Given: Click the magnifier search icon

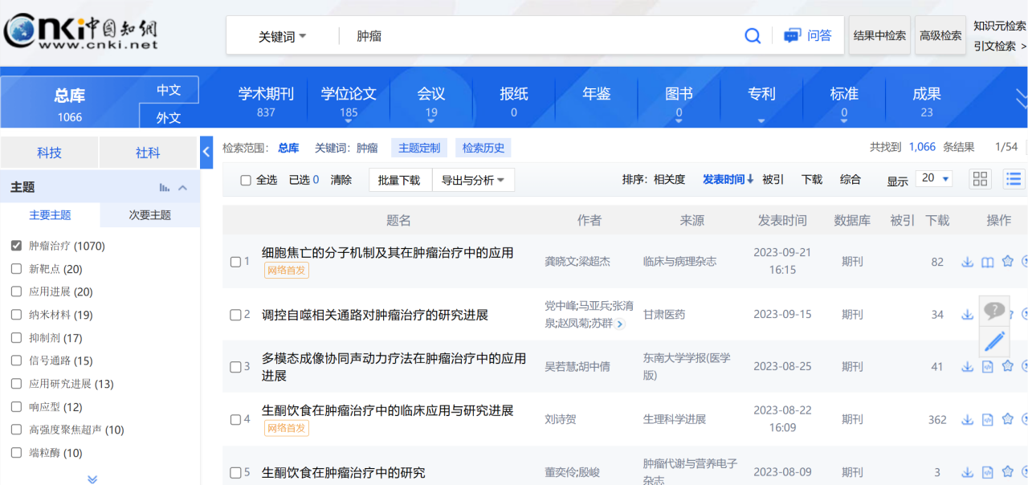Looking at the screenshot, I should coord(753,36).
